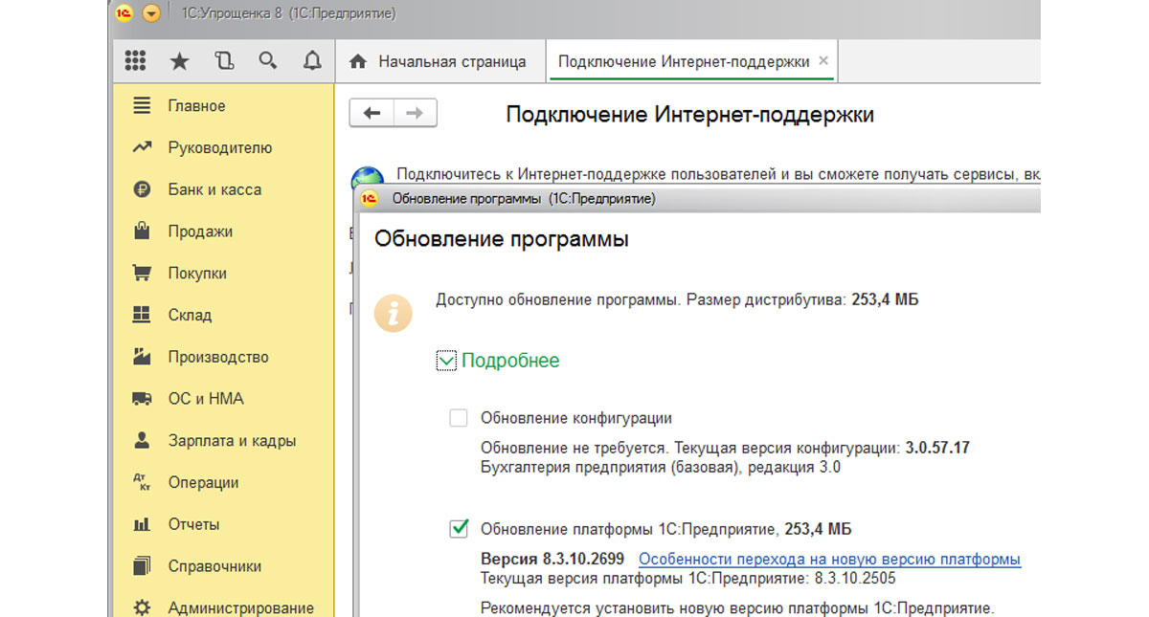Click the Руководителю trend chart icon
The image size is (1149, 617).
coord(142,148)
